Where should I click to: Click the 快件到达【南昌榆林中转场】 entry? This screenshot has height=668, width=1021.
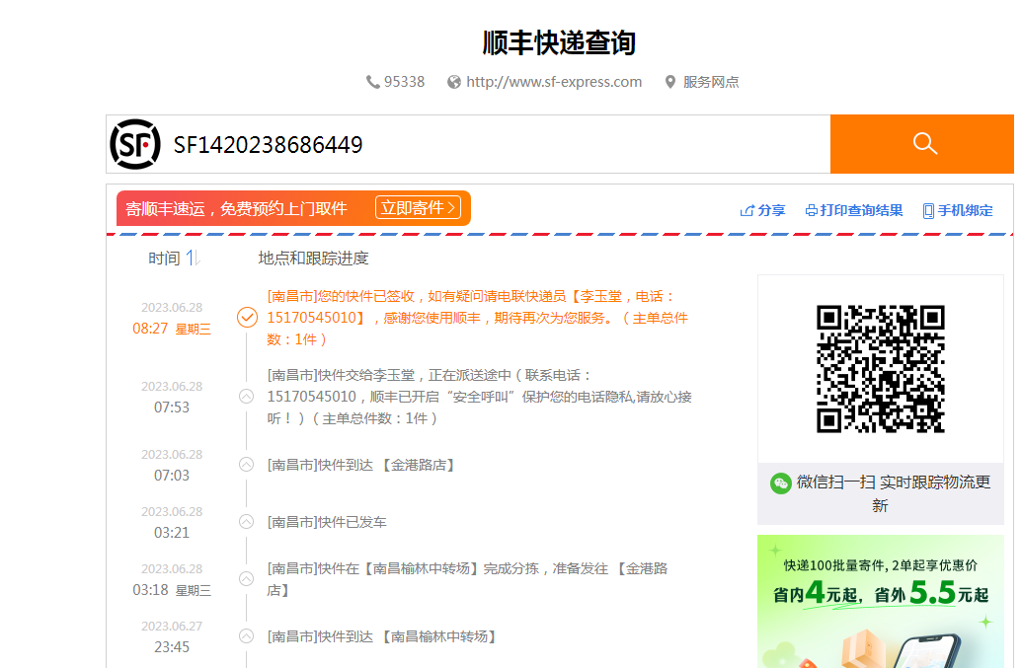(x=382, y=636)
